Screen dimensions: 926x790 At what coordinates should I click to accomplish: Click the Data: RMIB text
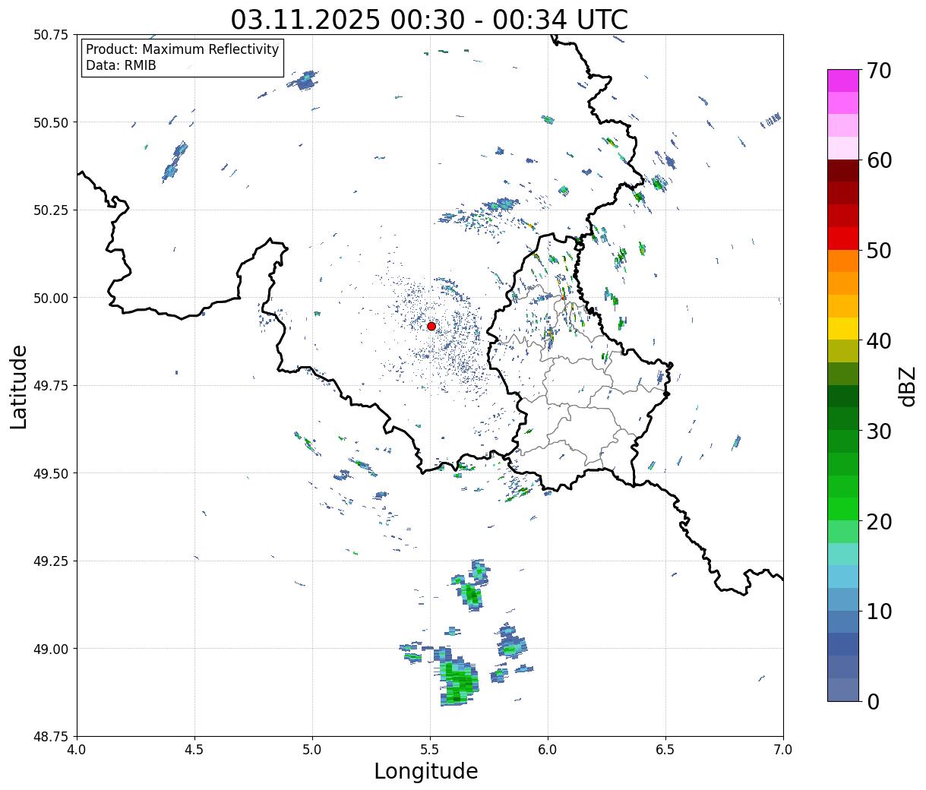(x=121, y=65)
